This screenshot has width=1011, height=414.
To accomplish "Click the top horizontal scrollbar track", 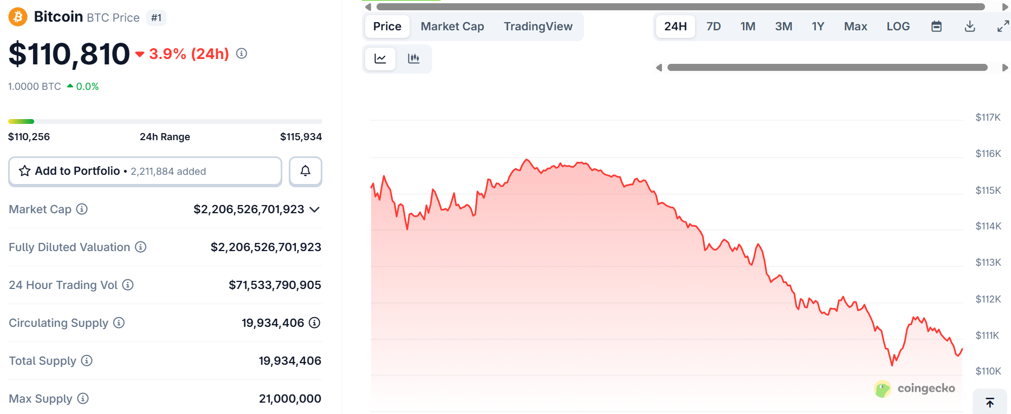I will pyautogui.click(x=681, y=7).
